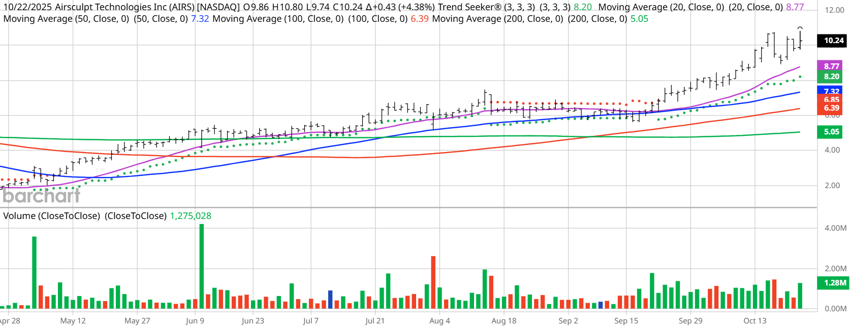850x329 pixels.
Task: Click the Sep 2 date axis label
Action: pos(568,320)
